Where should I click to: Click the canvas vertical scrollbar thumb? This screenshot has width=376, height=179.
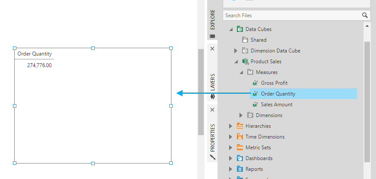click(x=201, y=92)
